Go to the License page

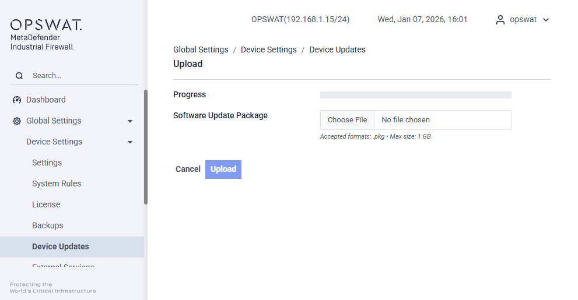click(x=46, y=204)
